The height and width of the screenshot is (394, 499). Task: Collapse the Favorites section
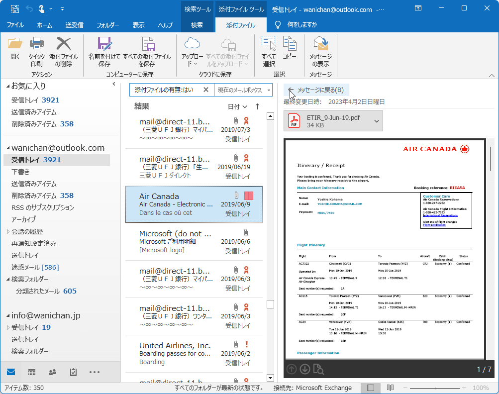[8, 86]
